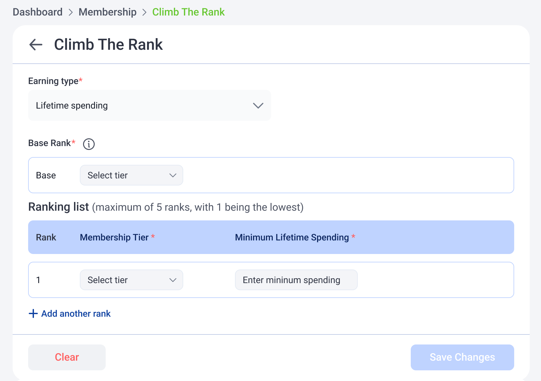Image resolution: width=541 pixels, height=381 pixels.
Task: Click the back arrow beside Climb The Rank
Action: coord(36,45)
